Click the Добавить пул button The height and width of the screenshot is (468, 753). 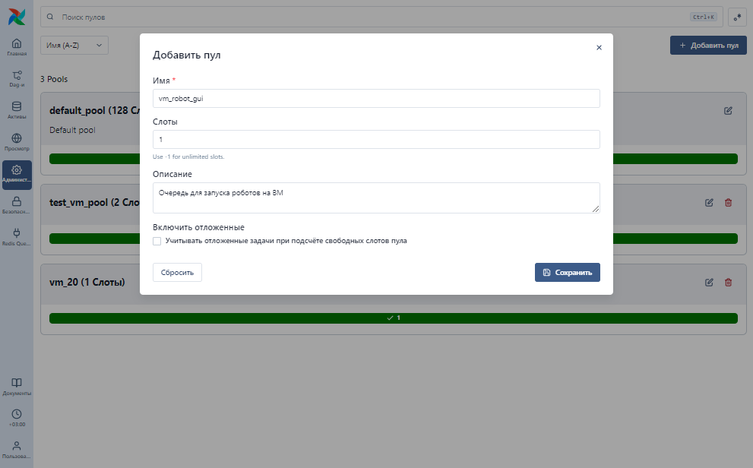[708, 45]
